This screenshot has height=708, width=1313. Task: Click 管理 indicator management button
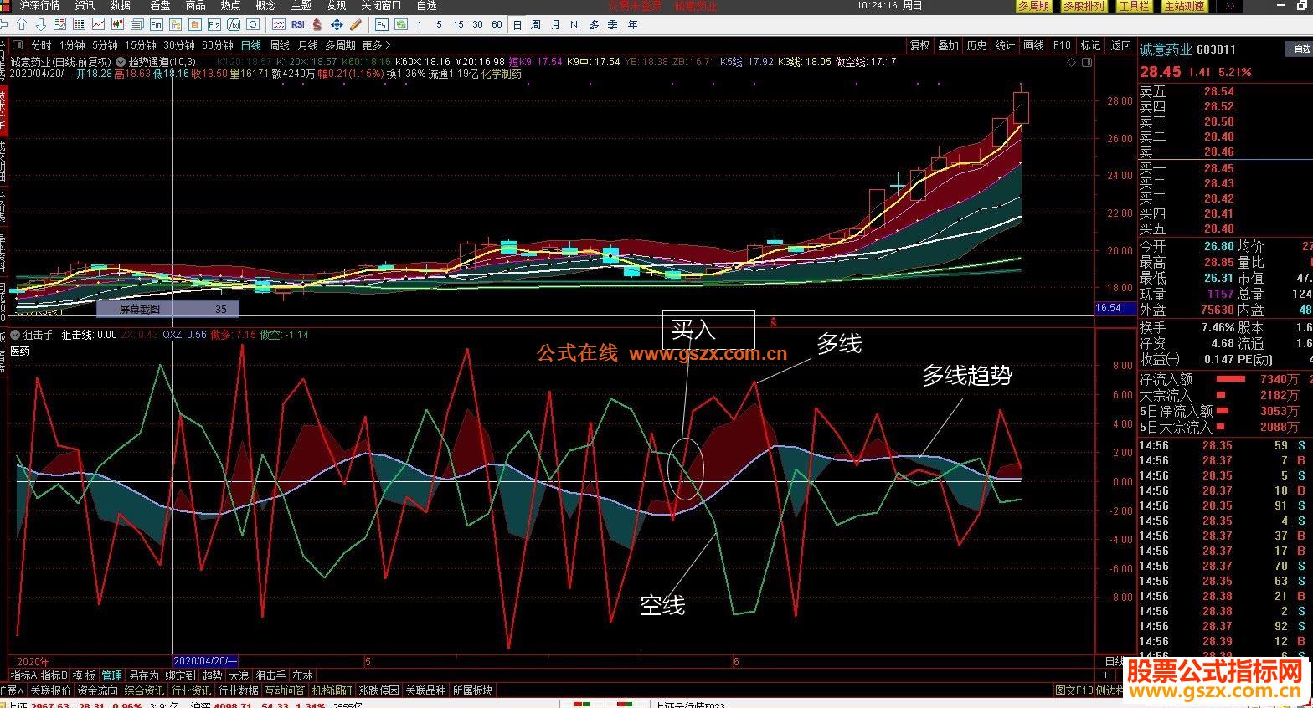pos(111,675)
